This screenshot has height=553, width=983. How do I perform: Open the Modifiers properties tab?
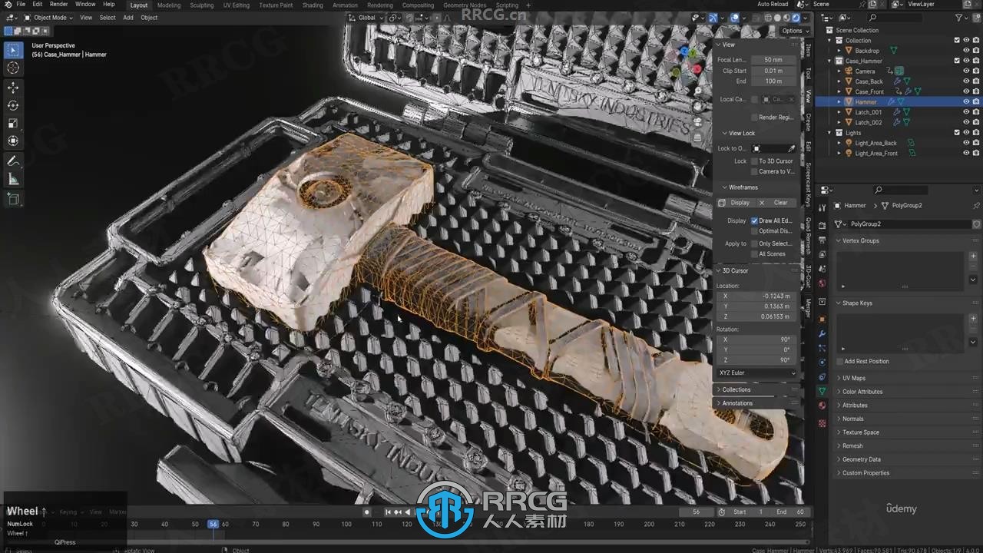coord(822,334)
